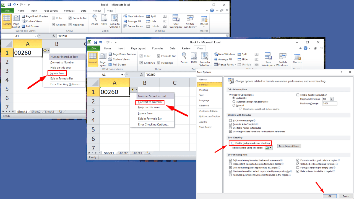Open Formulas tab in back Excel window
This screenshot has width=354, height=199.
click(69, 11)
